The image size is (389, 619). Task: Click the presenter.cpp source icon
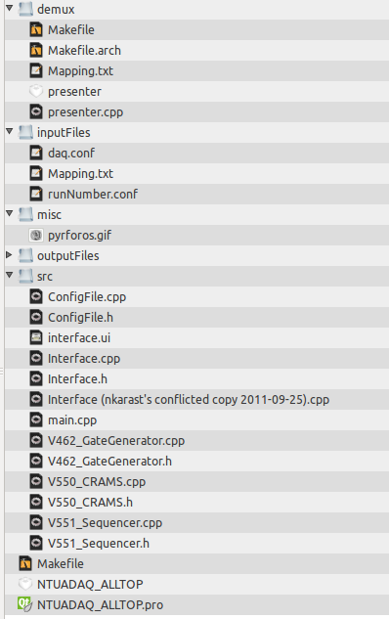pos(36,111)
